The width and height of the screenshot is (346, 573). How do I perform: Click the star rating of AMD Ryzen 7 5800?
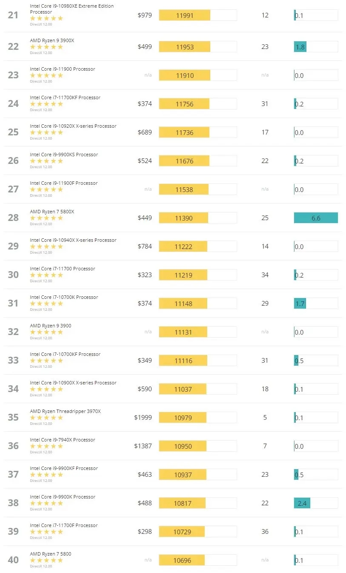point(46,560)
